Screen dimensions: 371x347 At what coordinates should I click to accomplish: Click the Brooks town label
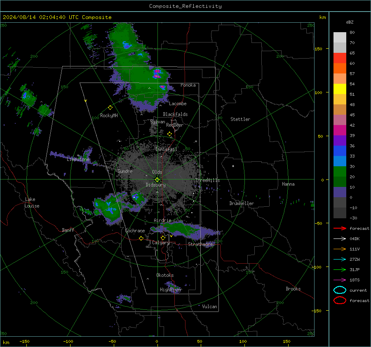click(x=293, y=289)
